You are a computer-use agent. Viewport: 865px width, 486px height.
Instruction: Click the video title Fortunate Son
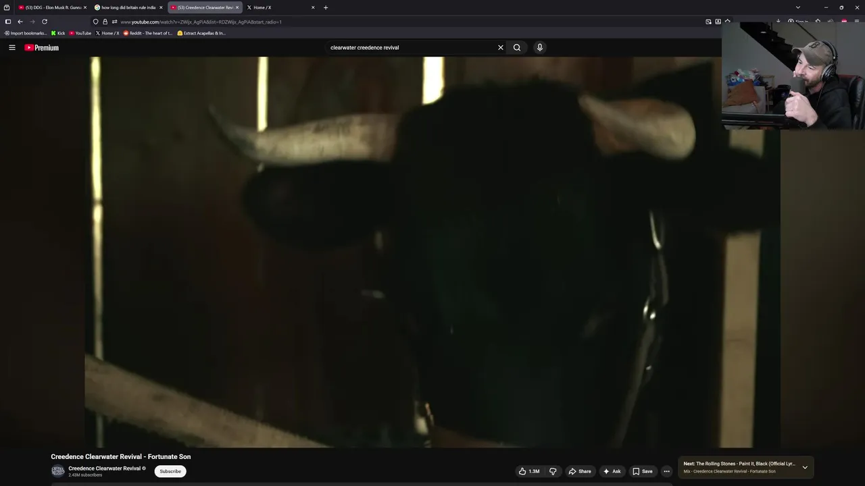[120, 457]
